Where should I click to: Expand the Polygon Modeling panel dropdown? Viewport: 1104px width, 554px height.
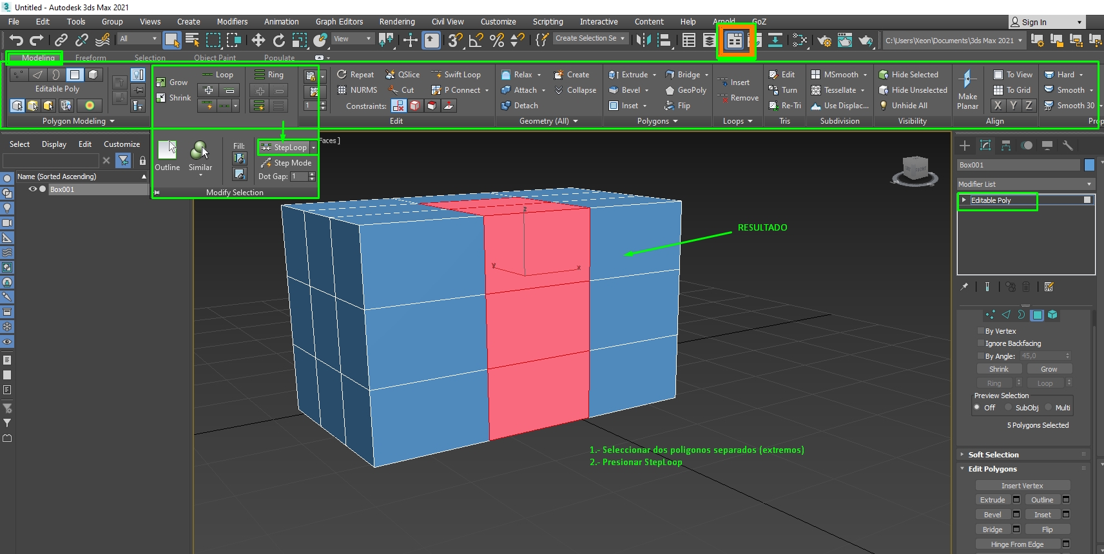pyautogui.click(x=79, y=121)
